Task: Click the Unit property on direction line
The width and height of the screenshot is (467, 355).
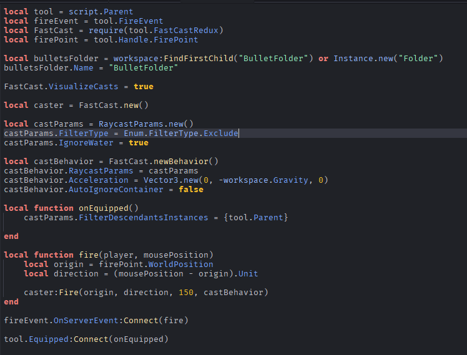Action: point(248,274)
